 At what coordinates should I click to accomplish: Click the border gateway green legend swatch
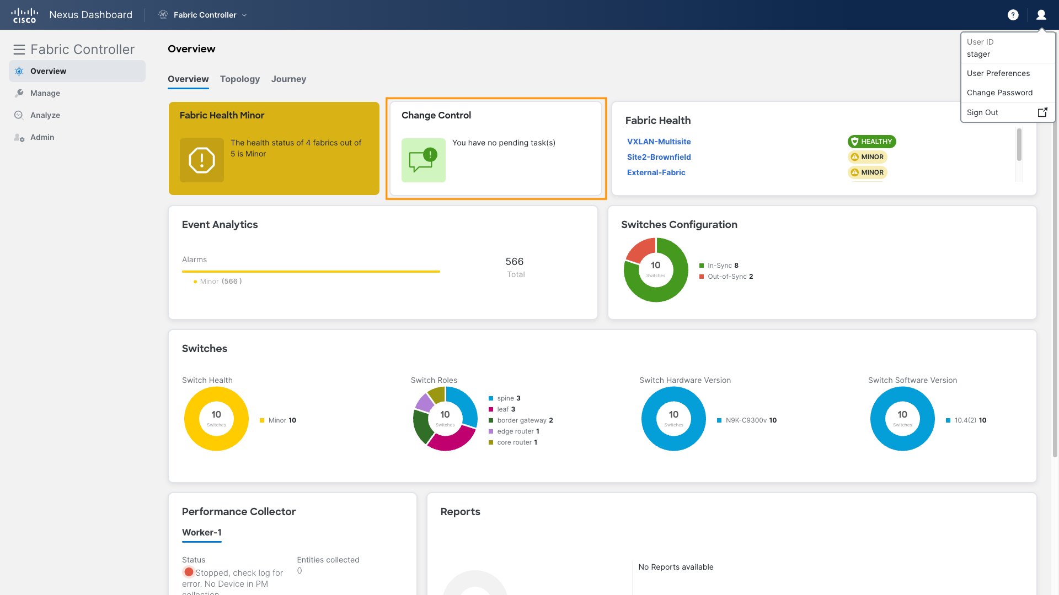click(491, 420)
